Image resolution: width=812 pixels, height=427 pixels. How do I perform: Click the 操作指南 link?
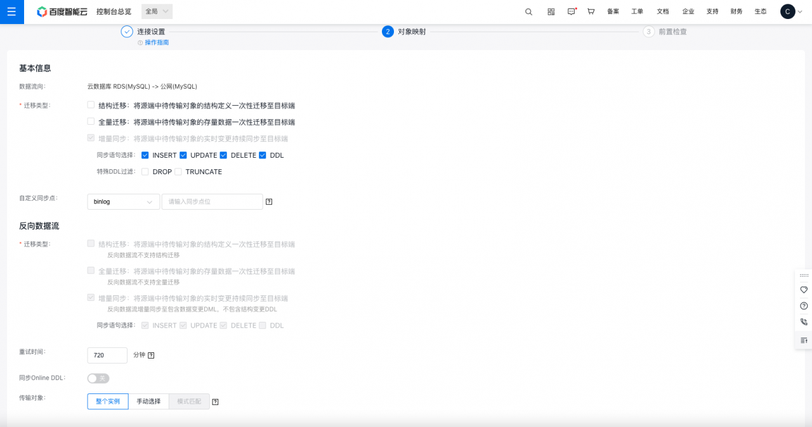pos(157,42)
